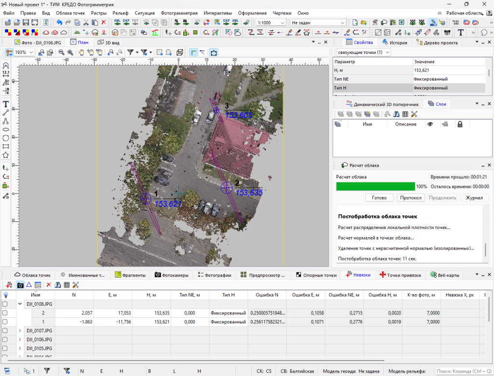The width and height of the screenshot is (494, 376).
Task: Click the tools settings icon in the Layers panel
Action: (413, 114)
